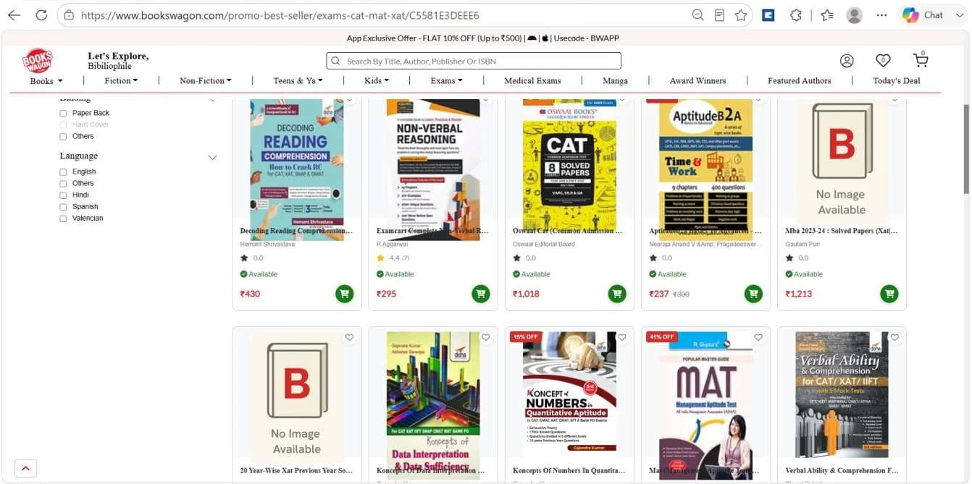This screenshot has width=972, height=484.
Task: Check the Hindi language filter
Action: (63, 195)
